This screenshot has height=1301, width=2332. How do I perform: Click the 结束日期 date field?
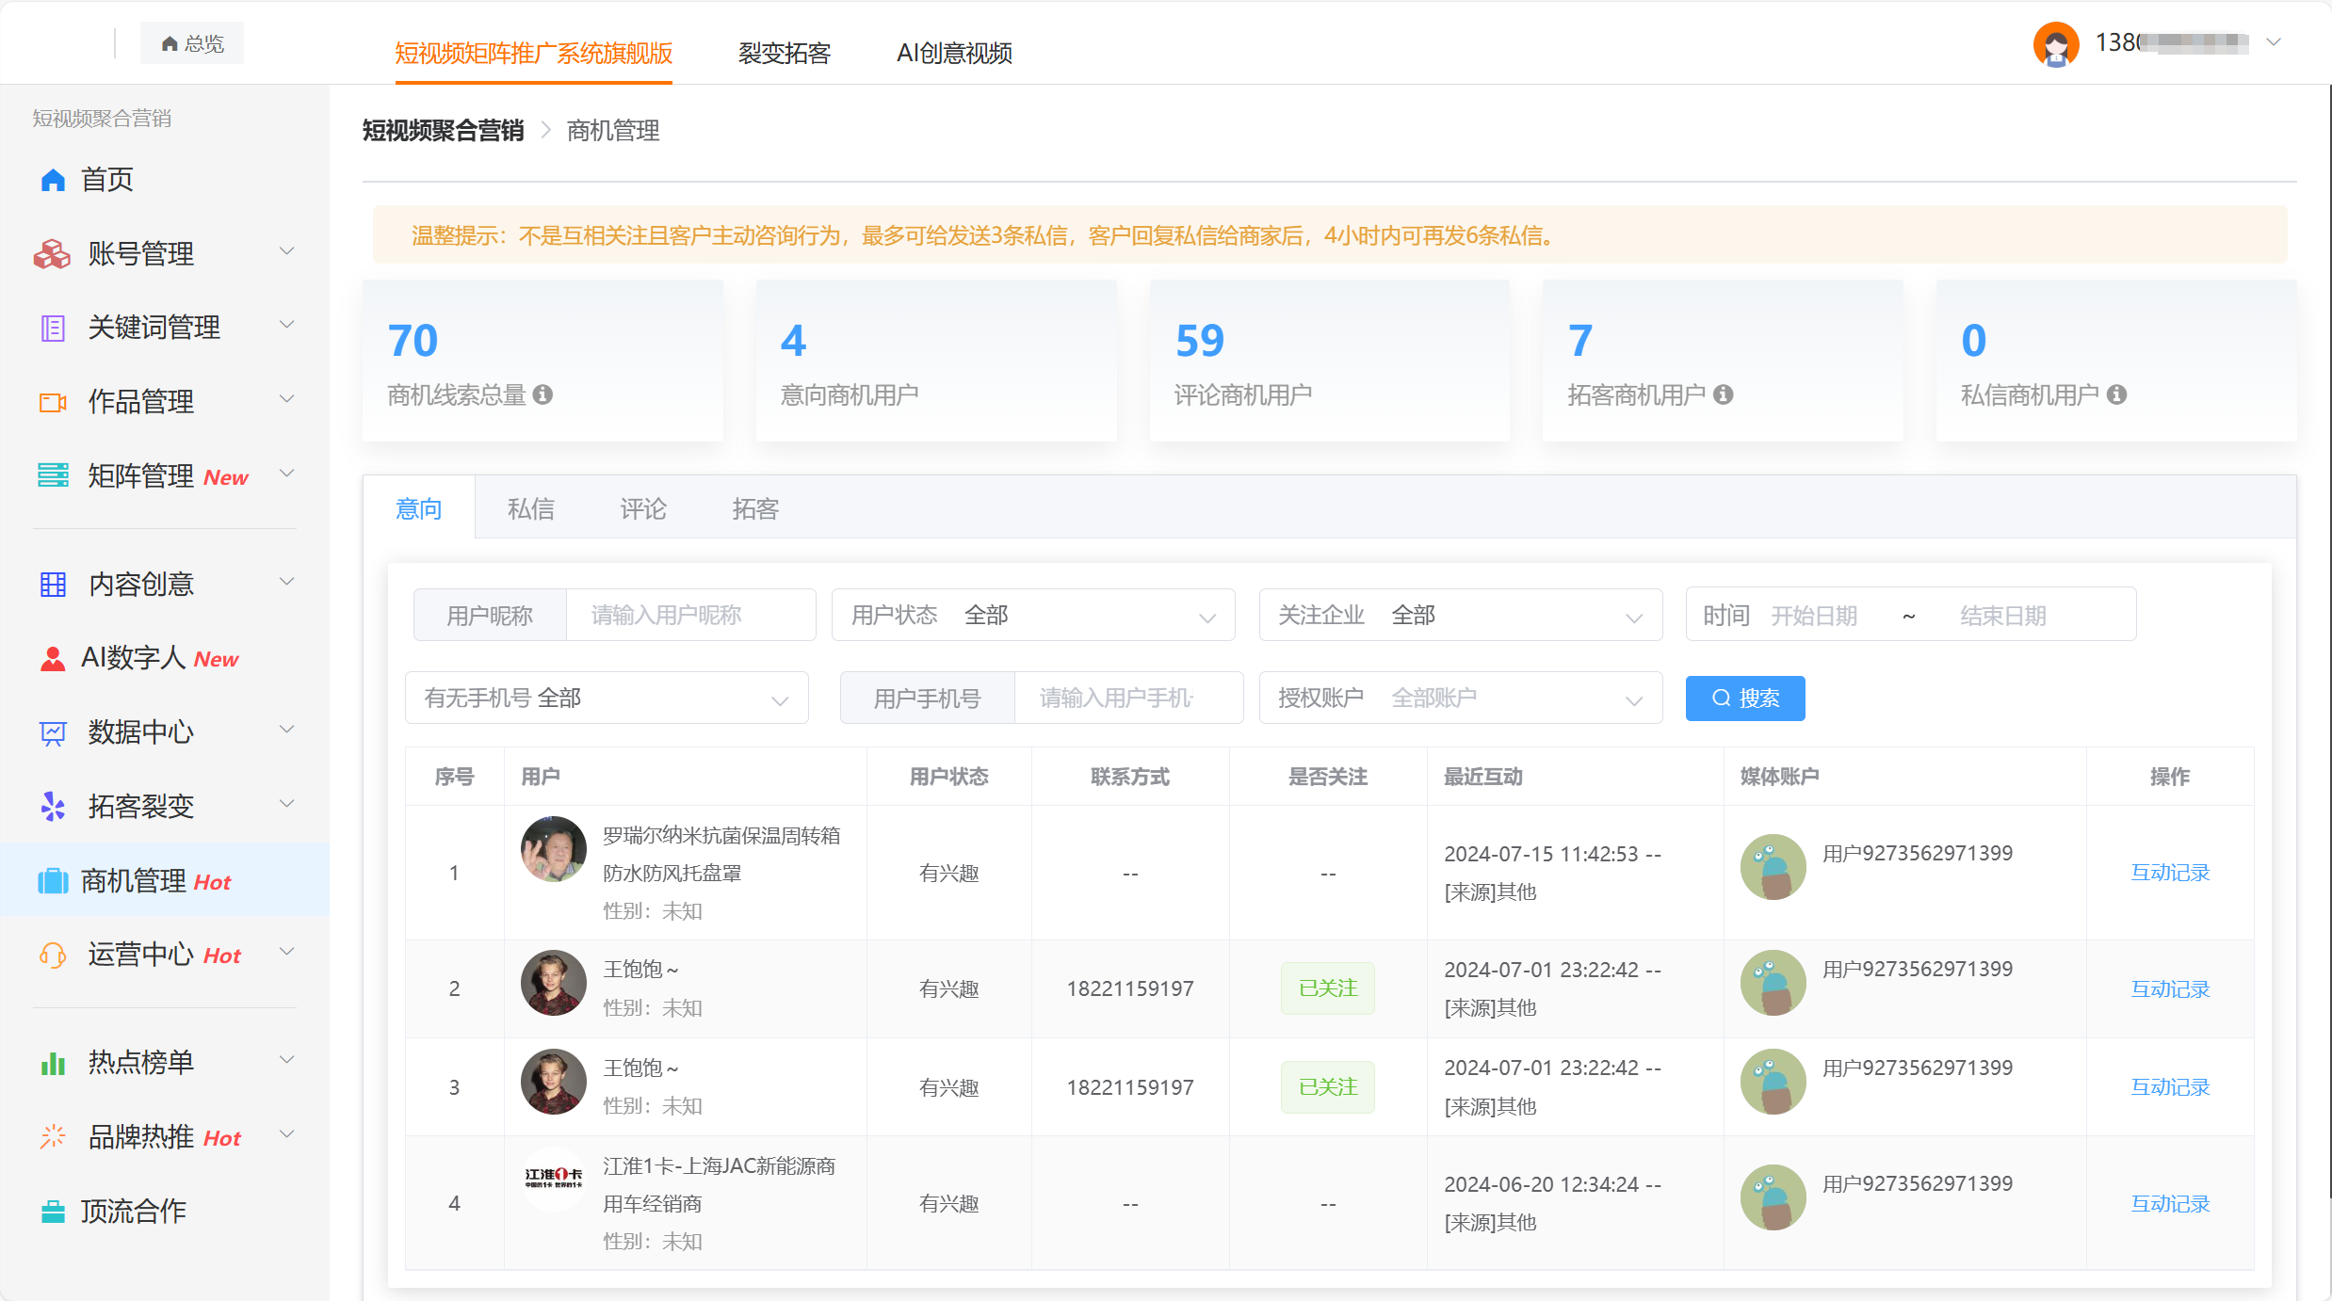[x=2003, y=616]
